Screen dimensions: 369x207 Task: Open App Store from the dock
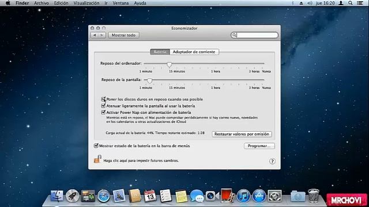(259, 196)
